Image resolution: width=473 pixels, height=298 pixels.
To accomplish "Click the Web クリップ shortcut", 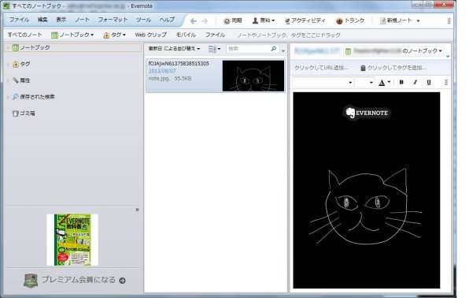I will click(x=151, y=35).
